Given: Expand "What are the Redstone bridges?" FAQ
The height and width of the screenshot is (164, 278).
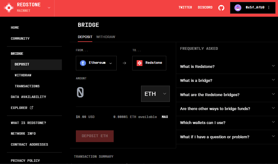Looking at the screenshot, I should click(227, 95).
